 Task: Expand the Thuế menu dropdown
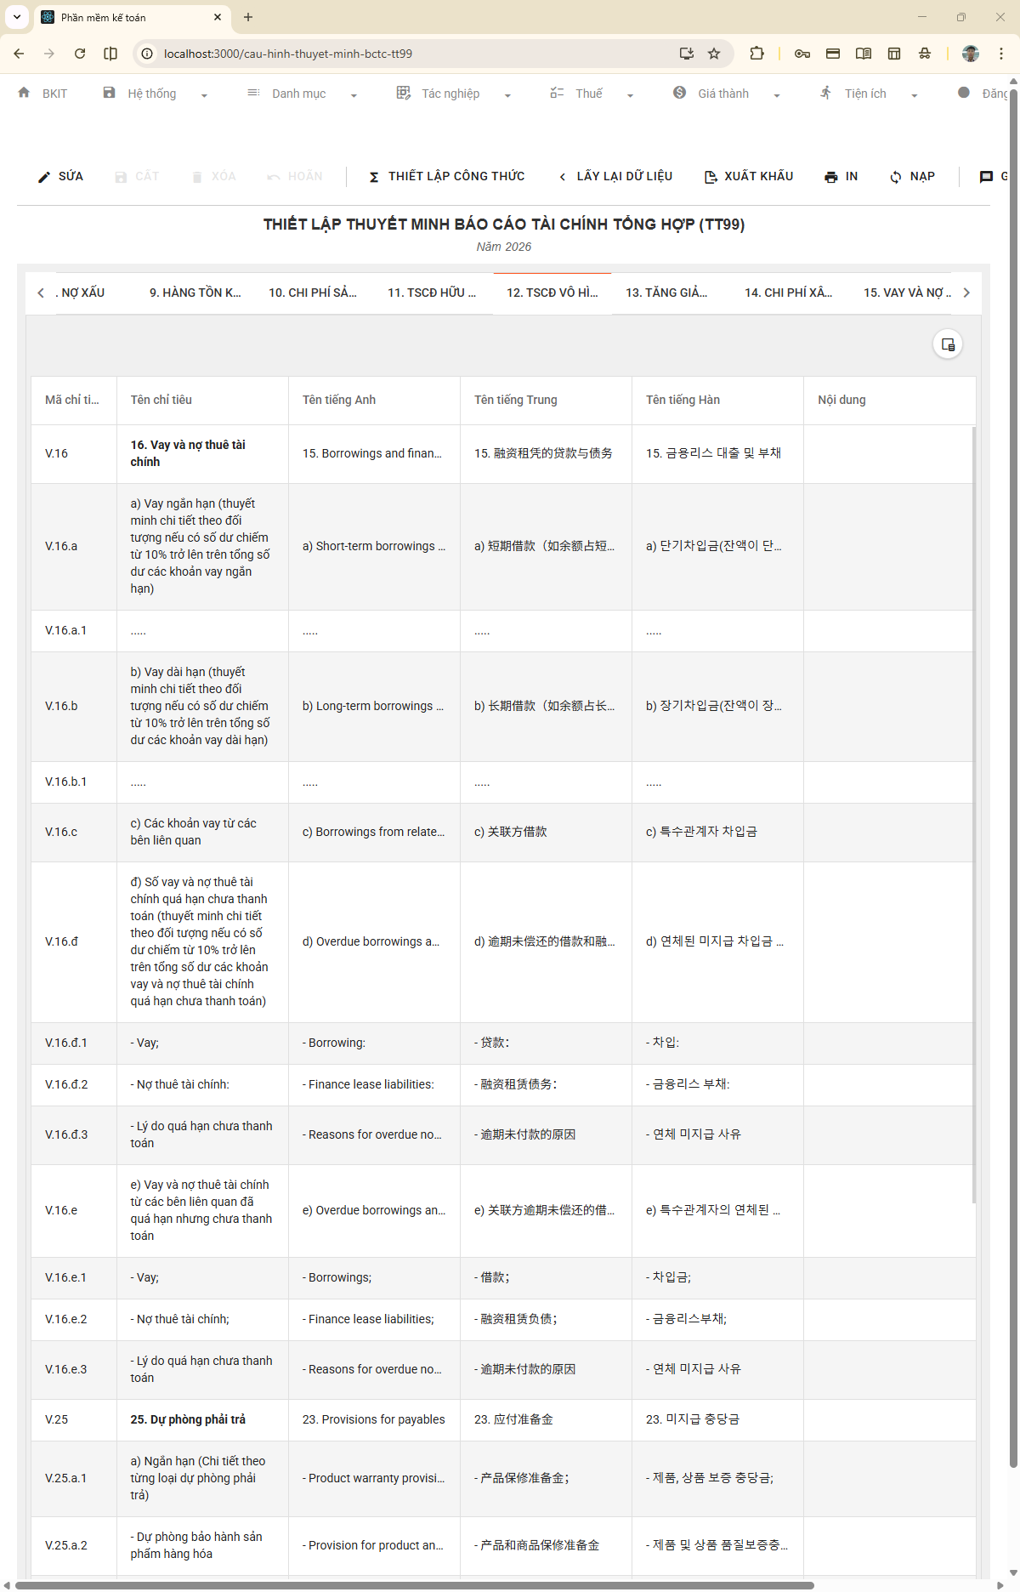630,95
